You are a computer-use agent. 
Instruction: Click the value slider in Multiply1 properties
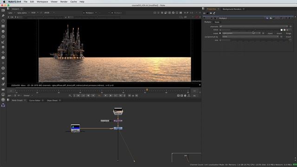[x=255, y=30]
